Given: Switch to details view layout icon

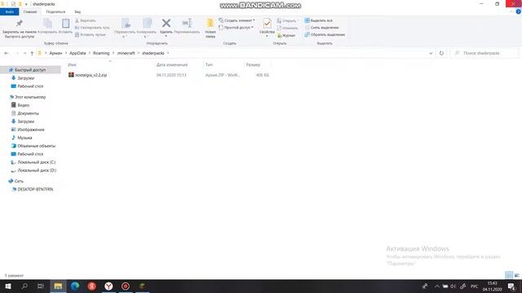Looking at the screenshot, I should coord(509,275).
